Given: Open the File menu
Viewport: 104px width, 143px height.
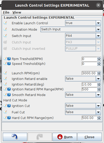Looking at the screenshot, I should click(6, 12).
